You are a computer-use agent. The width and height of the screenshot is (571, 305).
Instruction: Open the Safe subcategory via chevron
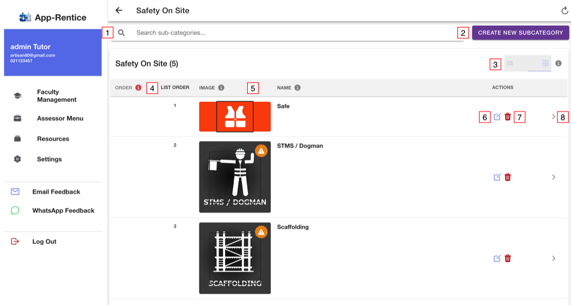tap(553, 116)
